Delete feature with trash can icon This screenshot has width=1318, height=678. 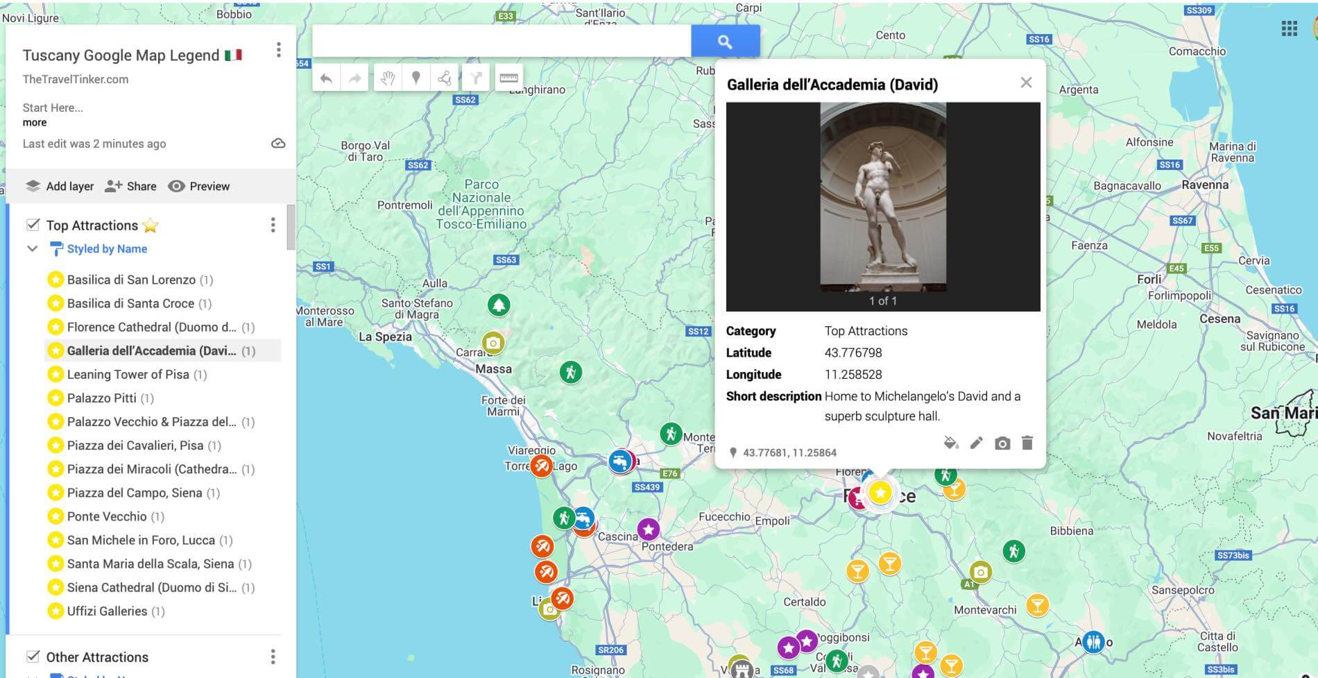[x=1027, y=443]
